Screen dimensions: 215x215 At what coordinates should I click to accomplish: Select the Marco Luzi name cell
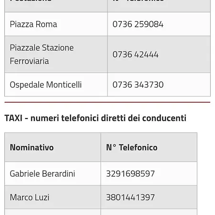[x=53, y=197]
